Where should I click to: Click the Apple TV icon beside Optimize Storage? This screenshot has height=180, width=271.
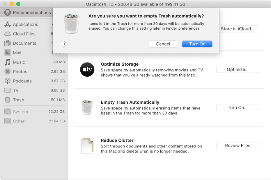(87, 69)
